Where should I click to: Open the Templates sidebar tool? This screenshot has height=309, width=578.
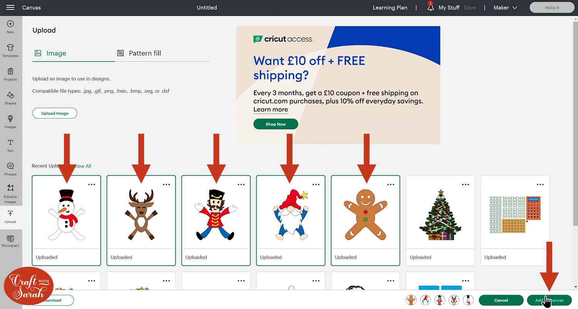pos(10,51)
